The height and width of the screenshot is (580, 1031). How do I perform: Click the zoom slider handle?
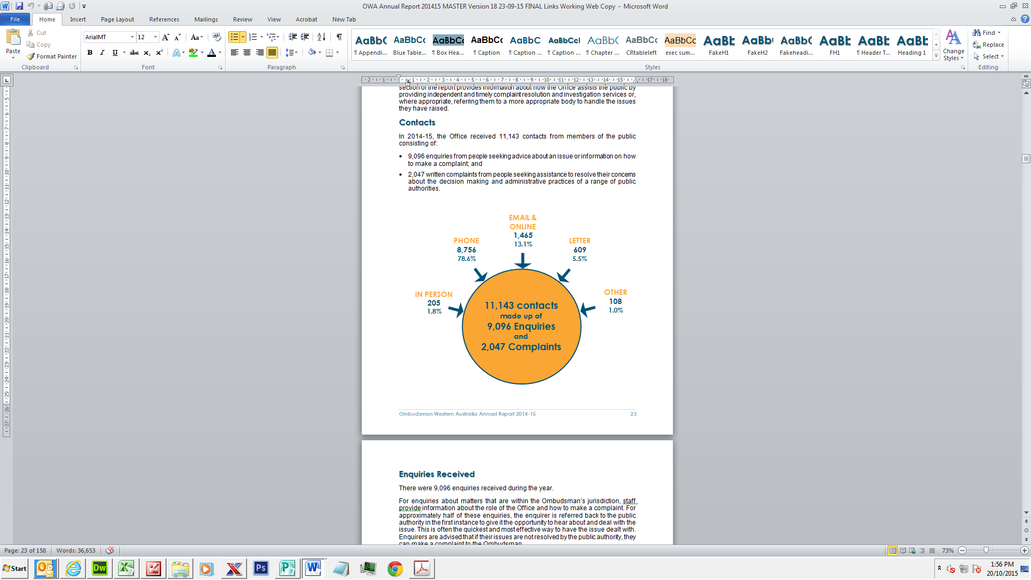coord(986,550)
